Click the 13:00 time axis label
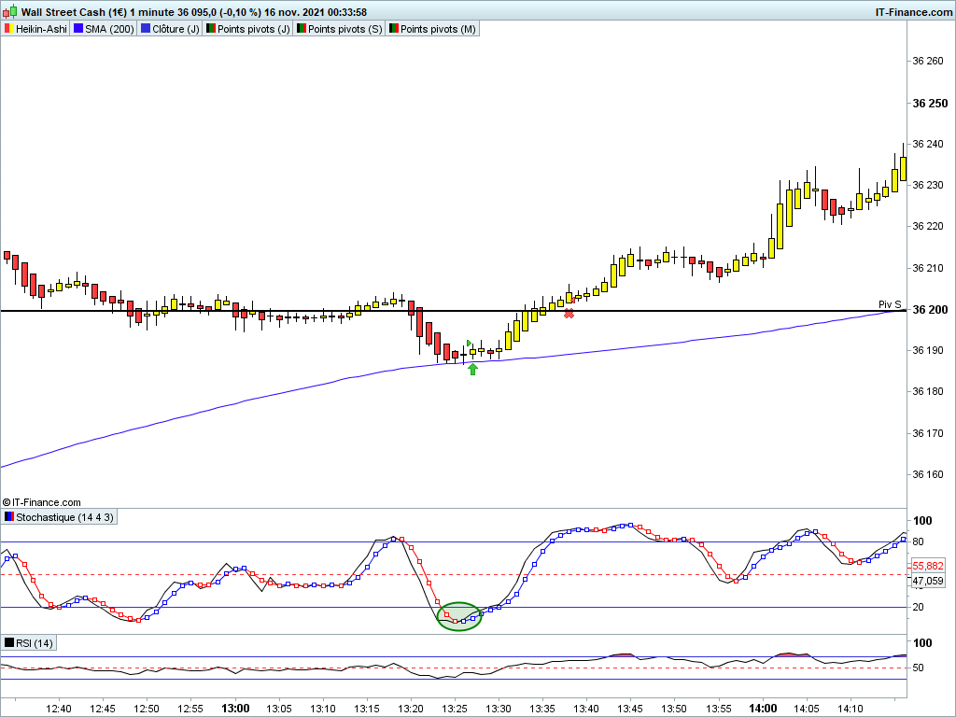The image size is (956, 717). coord(235,709)
